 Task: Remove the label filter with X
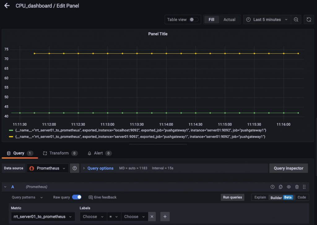(152, 217)
